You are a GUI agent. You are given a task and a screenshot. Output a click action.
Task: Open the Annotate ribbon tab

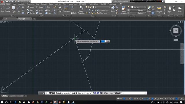click(x=21, y=4)
